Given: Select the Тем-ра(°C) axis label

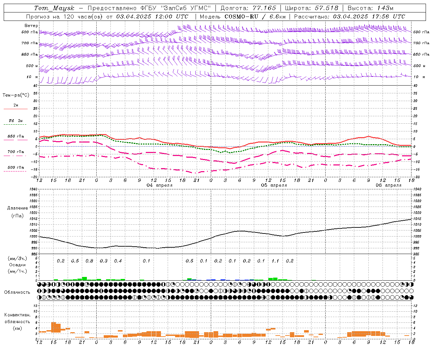Looking at the screenshot, I should click(x=16, y=95).
